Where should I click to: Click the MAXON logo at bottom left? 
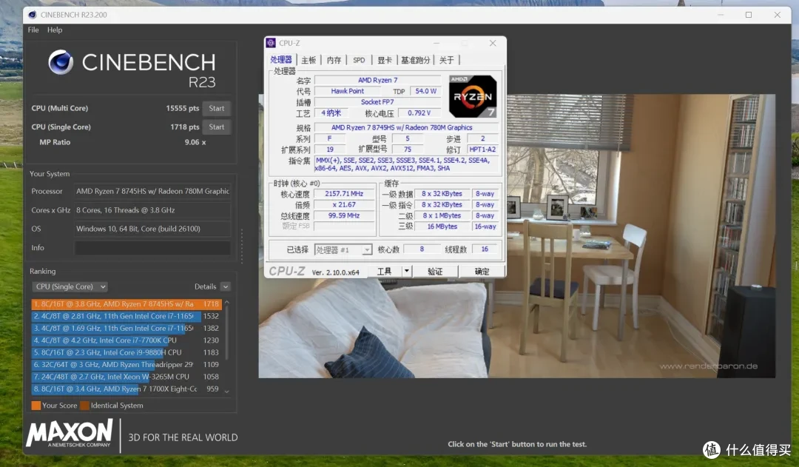[70, 434]
